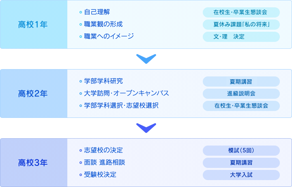Screen dimensions: 292x187
Task: Click 夏期講習 pill in 高校2年 section
Action: pos(241,81)
